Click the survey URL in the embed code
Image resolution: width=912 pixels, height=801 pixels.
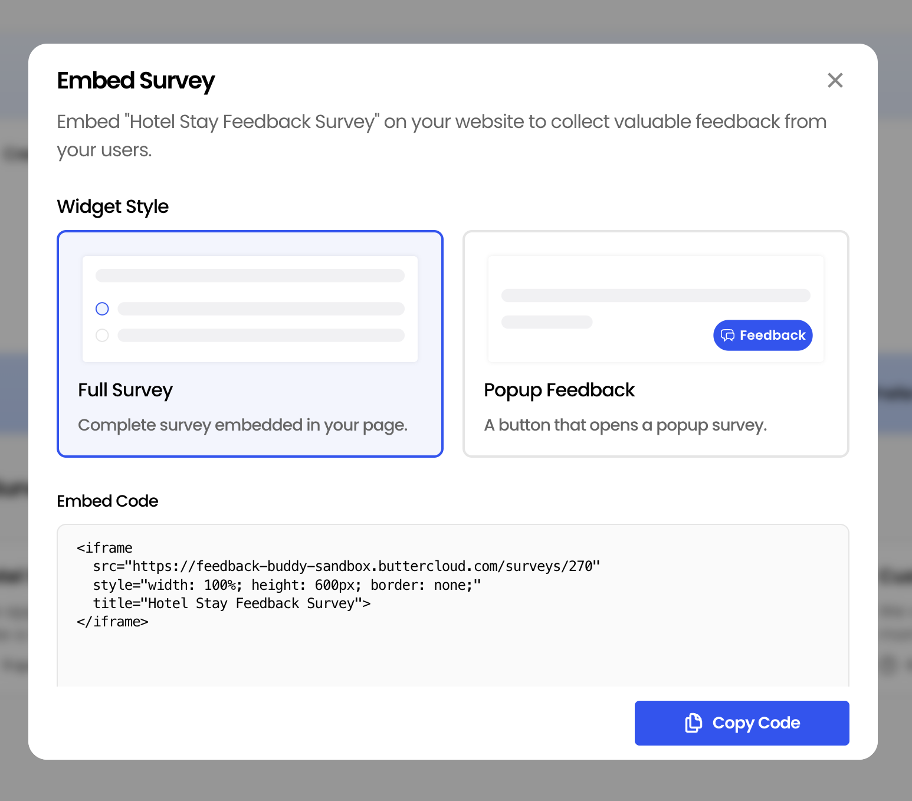(x=363, y=566)
